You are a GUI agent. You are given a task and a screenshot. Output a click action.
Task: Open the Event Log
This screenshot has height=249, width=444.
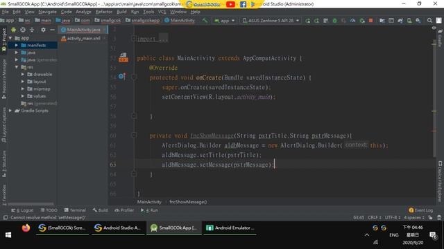421,210
